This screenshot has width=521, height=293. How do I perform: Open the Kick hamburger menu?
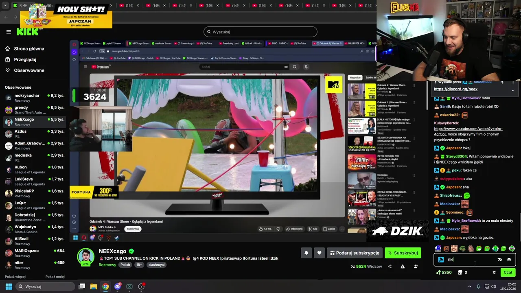click(x=9, y=32)
